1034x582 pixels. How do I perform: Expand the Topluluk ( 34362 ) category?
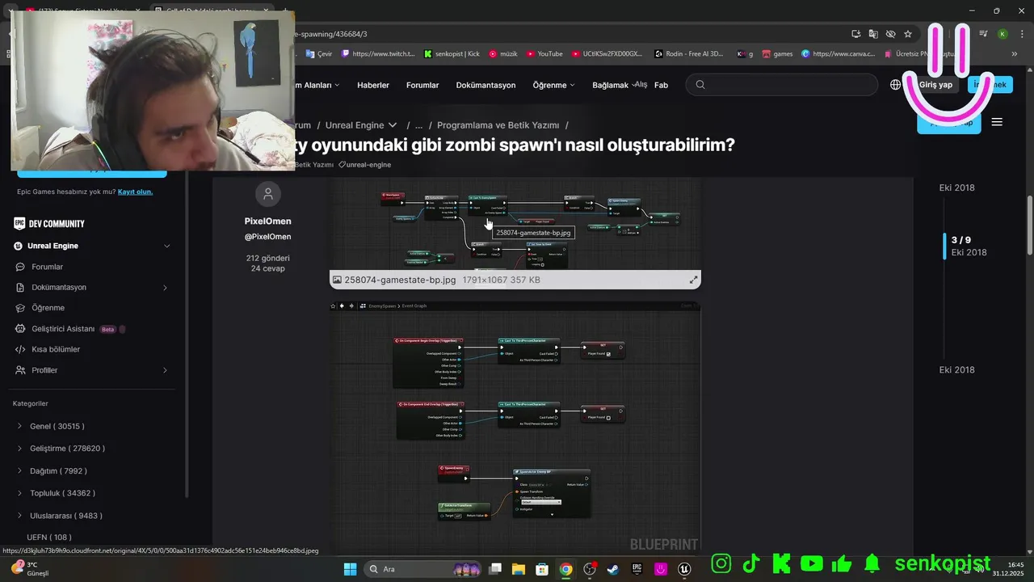(19, 493)
